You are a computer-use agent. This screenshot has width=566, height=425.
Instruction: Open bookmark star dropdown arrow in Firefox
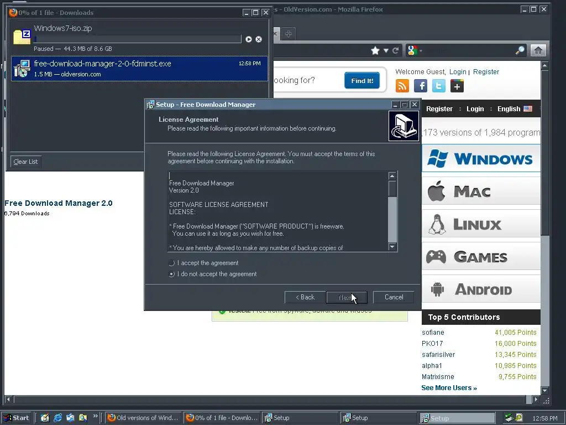(x=386, y=50)
